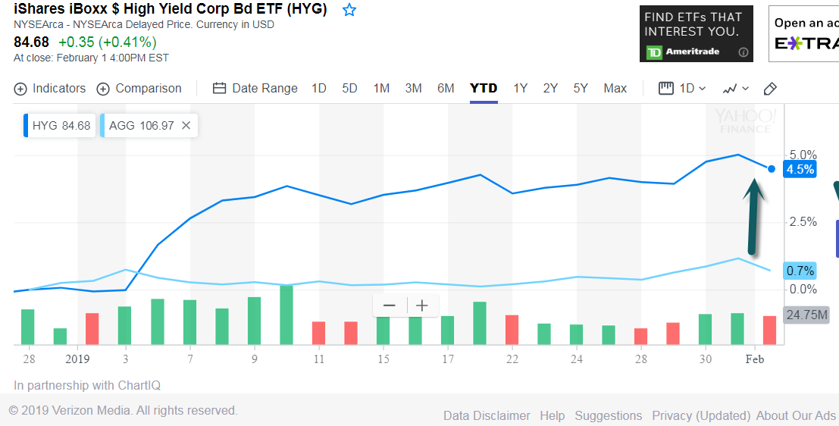Switch to the 3M range
This screenshot has height=426, width=839.
413,88
